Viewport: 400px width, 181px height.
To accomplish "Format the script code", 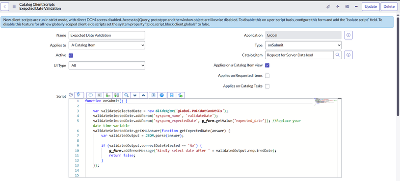I will coord(100,95).
